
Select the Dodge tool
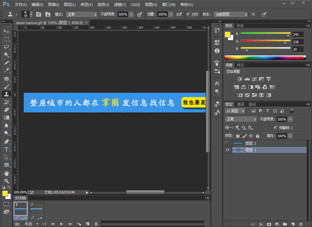(x=7, y=133)
